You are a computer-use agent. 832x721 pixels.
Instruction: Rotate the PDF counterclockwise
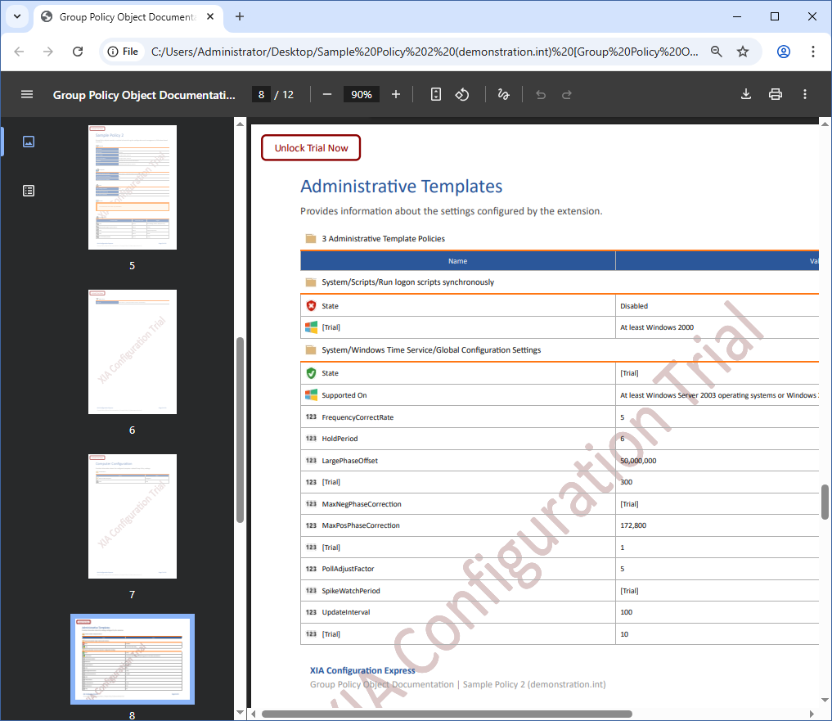(462, 94)
